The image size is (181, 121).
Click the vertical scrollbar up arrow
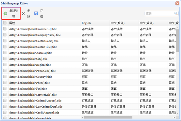(177, 28)
